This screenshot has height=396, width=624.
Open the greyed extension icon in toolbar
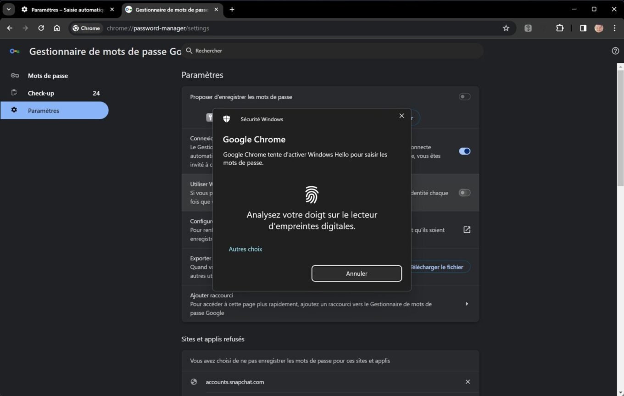tap(528, 28)
